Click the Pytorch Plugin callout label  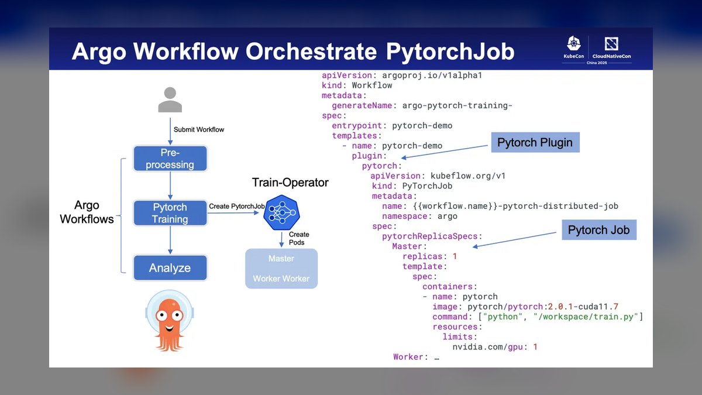click(535, 142)
